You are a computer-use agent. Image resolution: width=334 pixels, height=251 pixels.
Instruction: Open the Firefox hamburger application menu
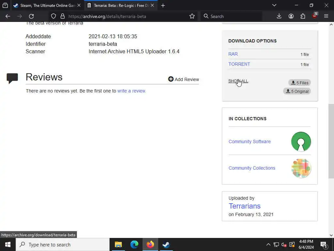click(x=326, y=16)
